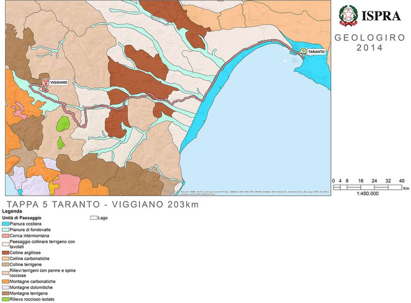The height and width of the screenshot is (303, 411).
Task: Select the Montagne dolomitiche legend swatch
Action: [x=5, y=287]
